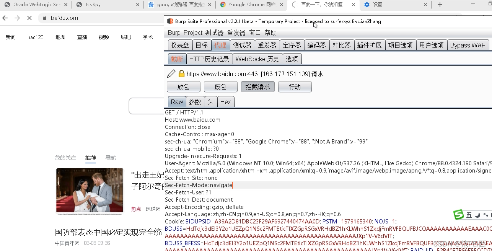
Task: Click the Host: www.baidu.com header line
Action: 192,120
